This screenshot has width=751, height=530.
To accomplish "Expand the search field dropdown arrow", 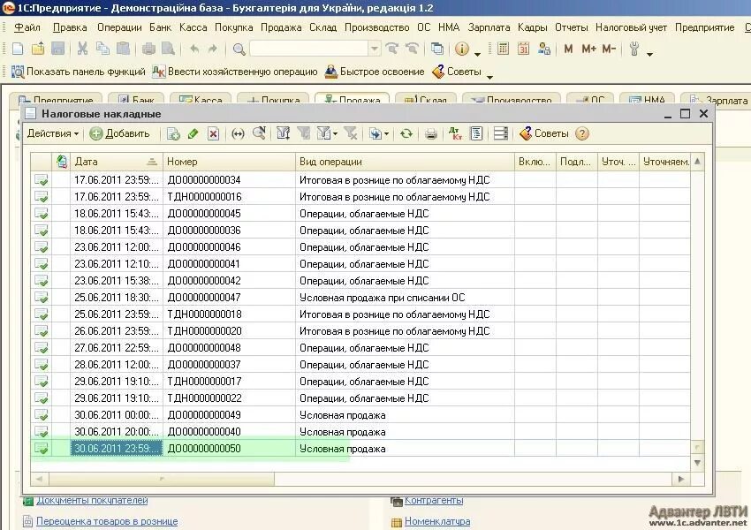I will (x=375, y=49).
